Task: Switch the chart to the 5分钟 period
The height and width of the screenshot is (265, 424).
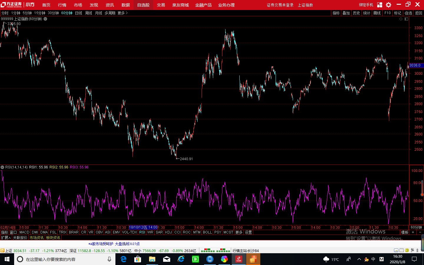Action: 27,13
